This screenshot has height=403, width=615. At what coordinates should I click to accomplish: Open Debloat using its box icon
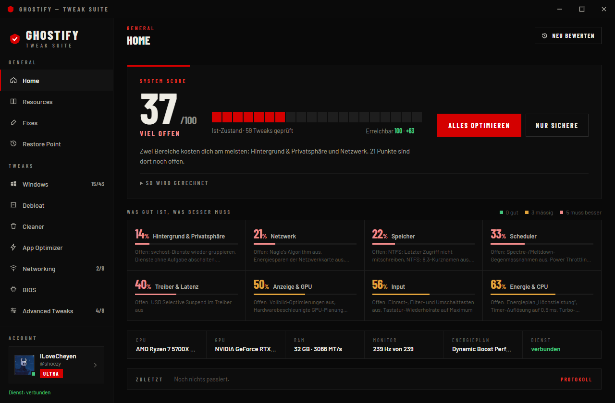point(13,205)
